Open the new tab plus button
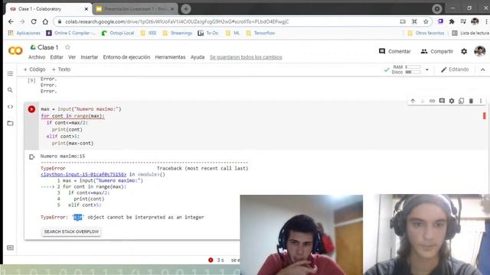The image size is (490, 275). [185, 9]
